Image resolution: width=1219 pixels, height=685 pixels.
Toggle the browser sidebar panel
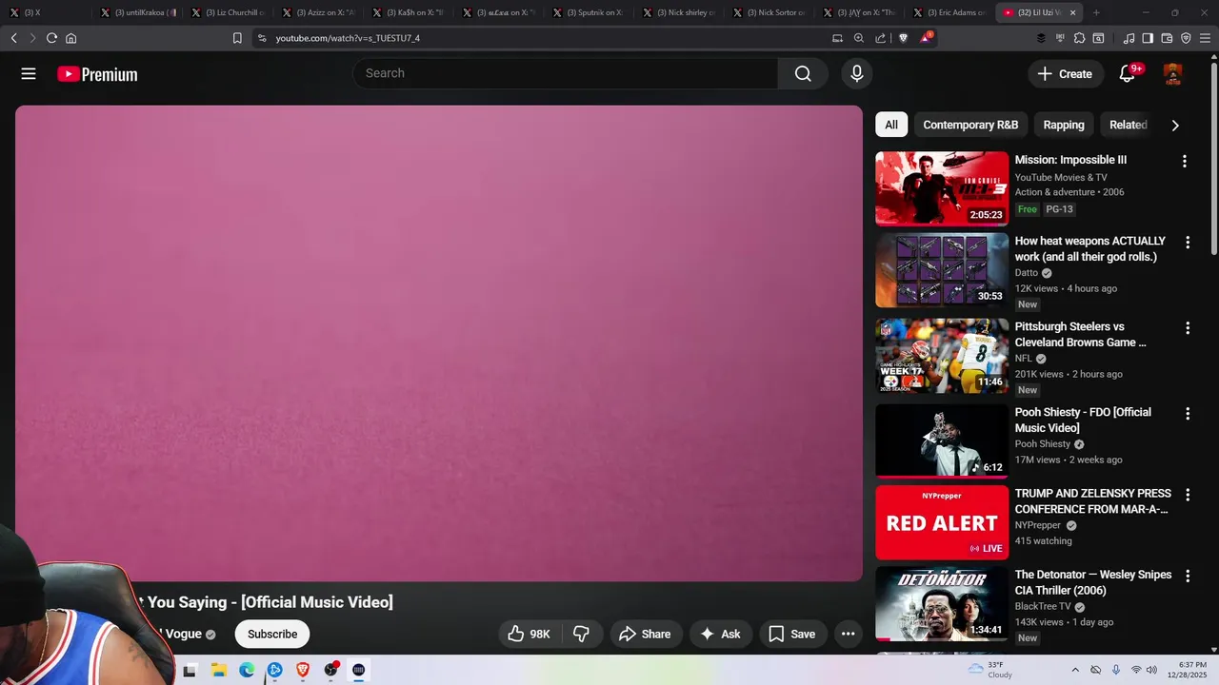pyautogui.click(x=1148, y=38)
